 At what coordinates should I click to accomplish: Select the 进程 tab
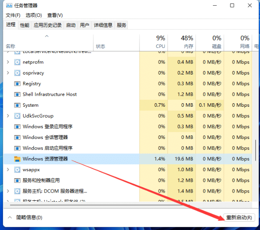(x=10, y=25)
